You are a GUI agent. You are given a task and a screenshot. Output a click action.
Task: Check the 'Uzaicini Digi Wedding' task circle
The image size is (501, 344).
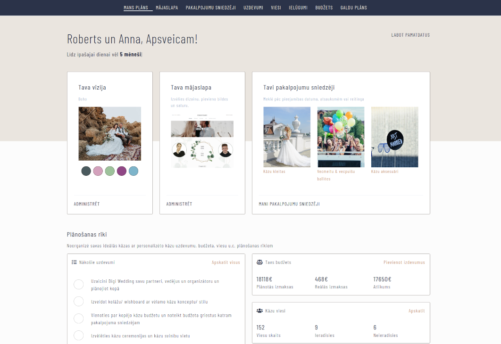tap(79, 284)
